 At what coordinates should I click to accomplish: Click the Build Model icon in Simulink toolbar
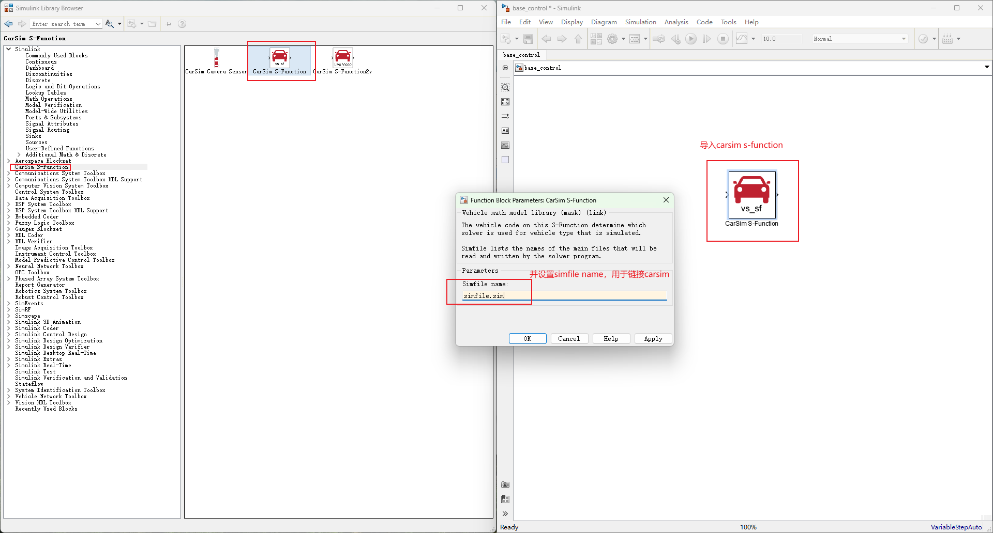[947, 39]
